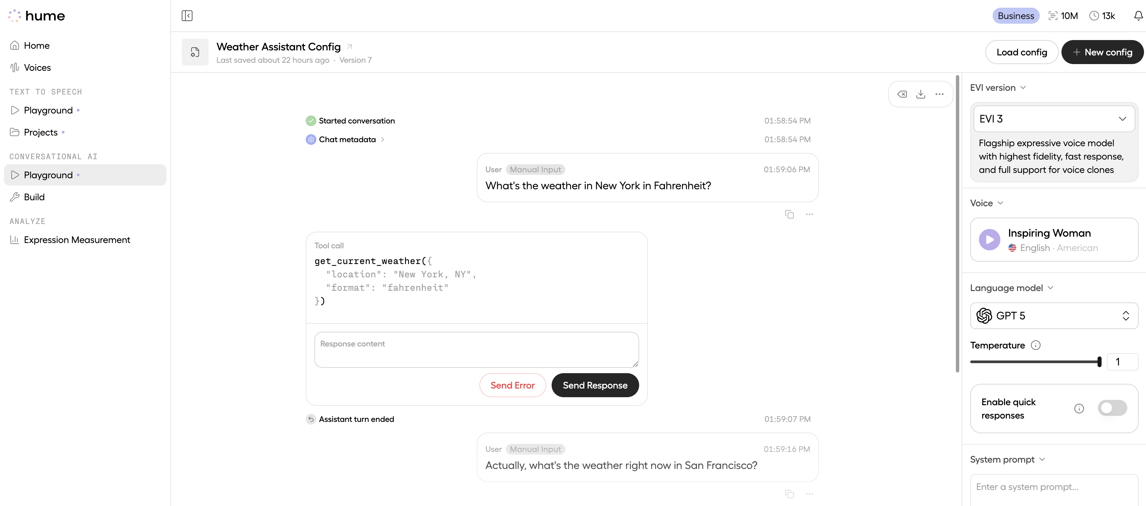Viewport: 1146px width, 506px height.
Task: Show the Temperature info tooltip icon
Action: tap(1035, 345)
